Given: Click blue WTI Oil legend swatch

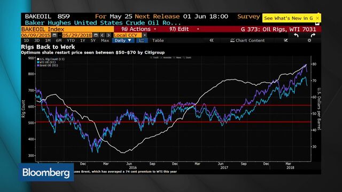Looking at the screenshot, I should click(x=38, y=62).
